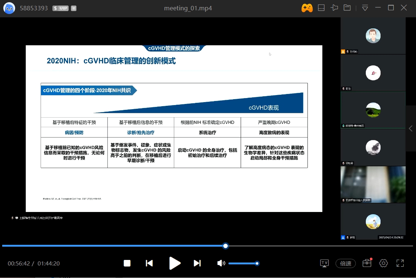Collapse the participant sidebar with the chevron
This screenshot has width=416, height=278.
pos(411,128)
